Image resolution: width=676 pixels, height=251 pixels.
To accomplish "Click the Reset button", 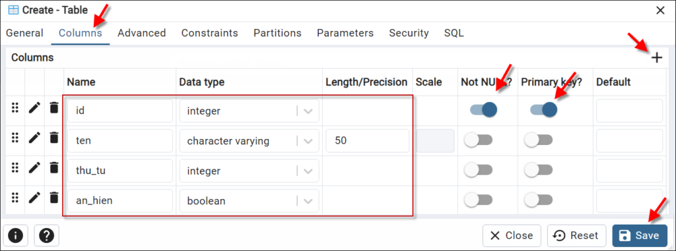I will click(577, 235).
